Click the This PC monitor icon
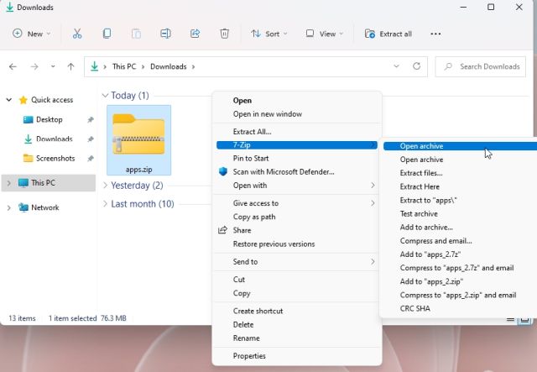Viewport: 537px width, 372px height. click(x=23, y=183)
